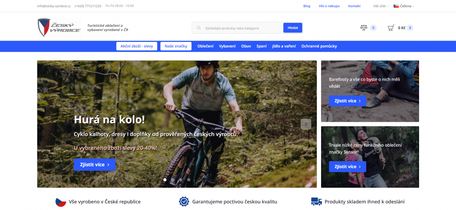
Task: Click the Naše značky button
Action: coord(176,46)
